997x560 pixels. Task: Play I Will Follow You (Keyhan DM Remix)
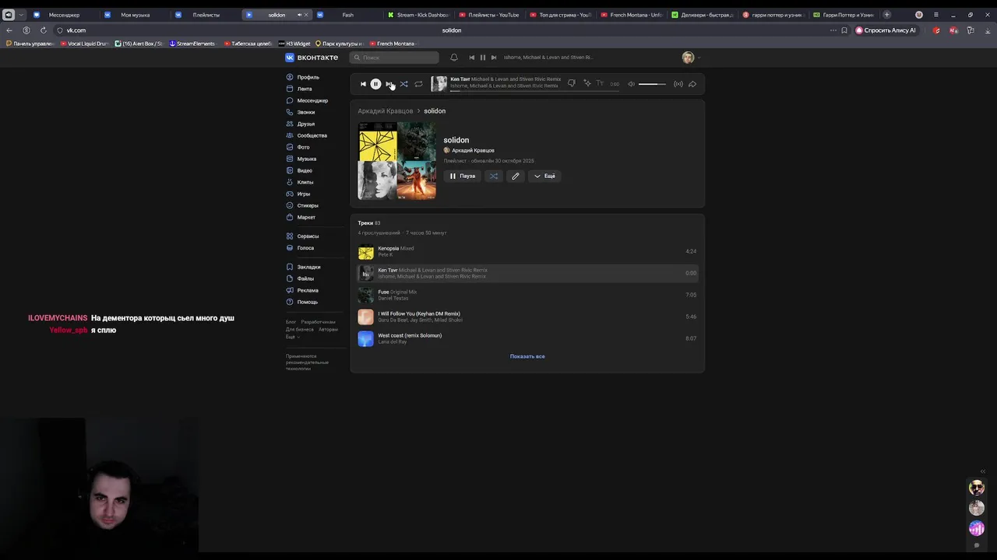coord(527,317)
